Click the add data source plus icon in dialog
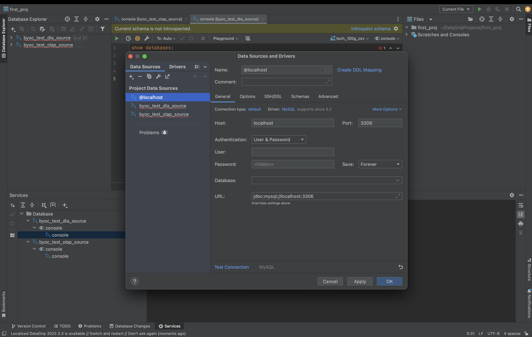Viewport: 532px width, 337px height. (x=131, y=76)
